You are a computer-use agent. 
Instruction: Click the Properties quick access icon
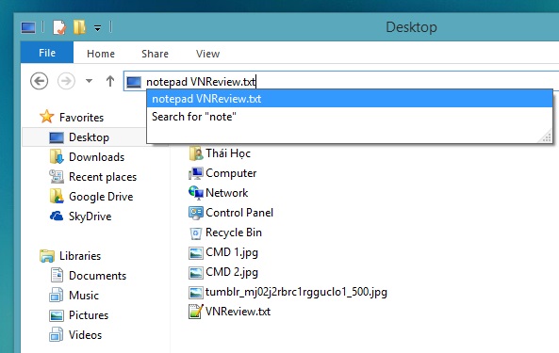[x=59, y=27]
